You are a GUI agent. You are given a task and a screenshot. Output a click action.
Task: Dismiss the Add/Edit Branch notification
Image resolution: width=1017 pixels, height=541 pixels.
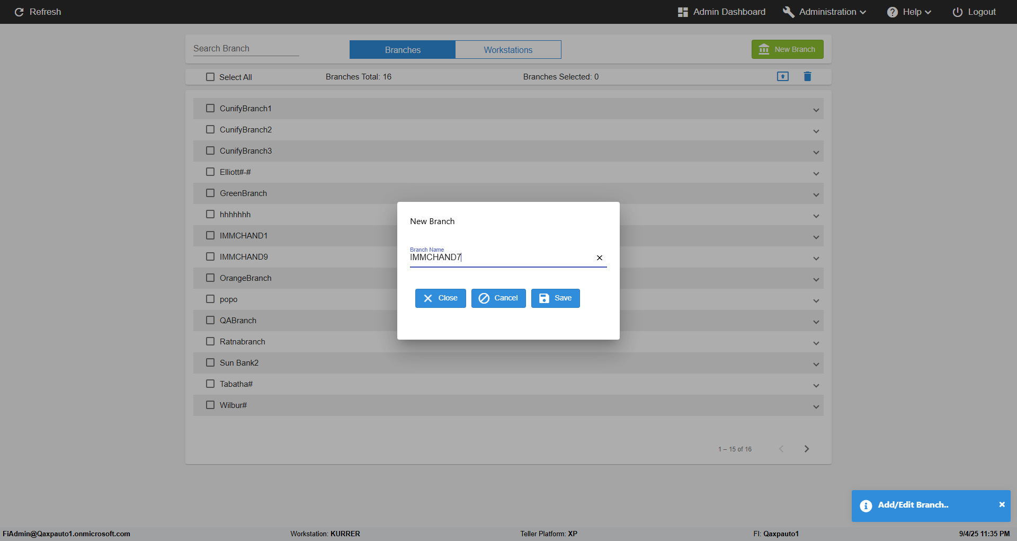(x=1002, y=504)
